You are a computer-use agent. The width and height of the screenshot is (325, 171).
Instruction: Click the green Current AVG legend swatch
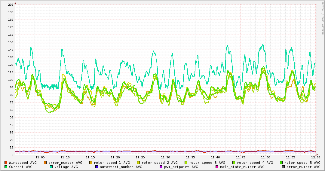(x=6, y=167)
